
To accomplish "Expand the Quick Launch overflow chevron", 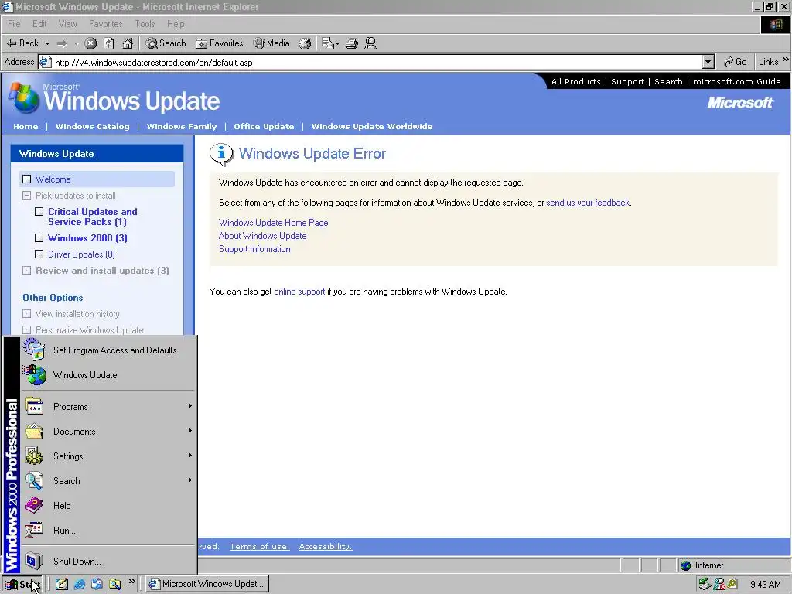I will (131, 582).
